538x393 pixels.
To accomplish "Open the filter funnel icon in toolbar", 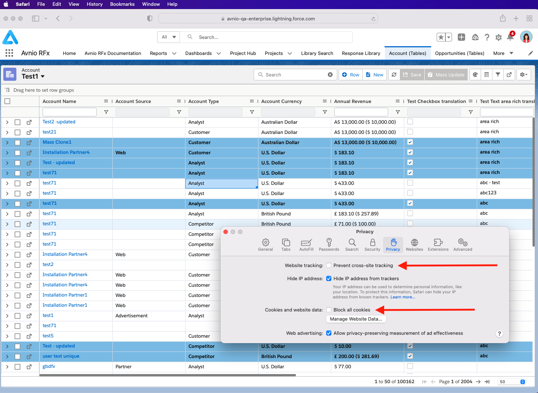I will (x=498, y=75).
